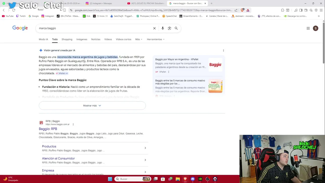Click the Baggio juice ad thumbnail
Viewport: 325px width, 183px height.
pyautogui.click(x=215, y=86)
